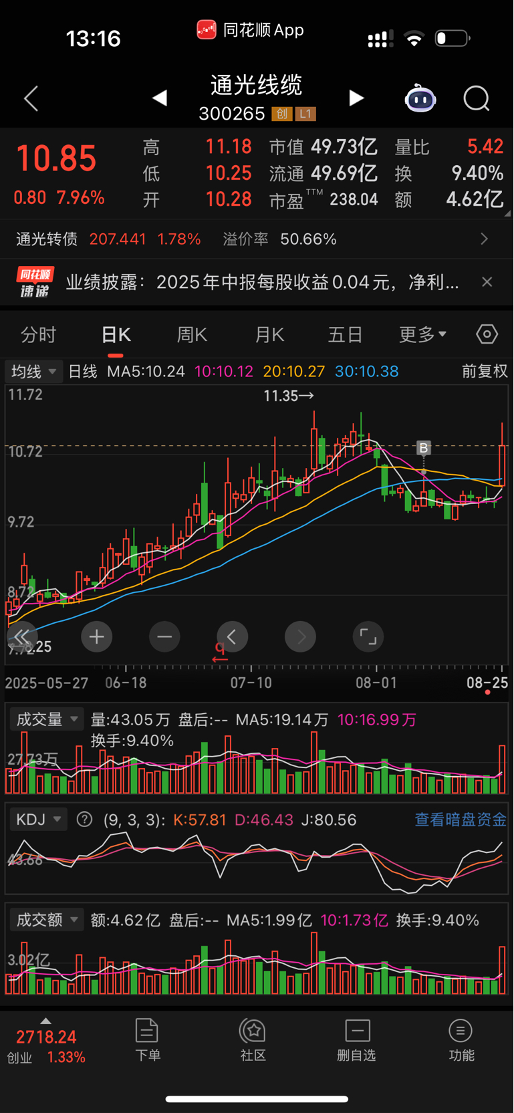Open the 同花顺速递 earnings news item
Image resolution: width=514 pixels, height=1113 pixels.
[262, 282]
